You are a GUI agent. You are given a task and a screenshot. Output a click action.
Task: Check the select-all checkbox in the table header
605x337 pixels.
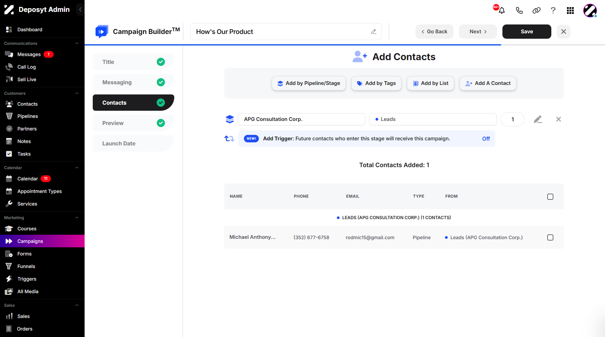tap(550, 197)
